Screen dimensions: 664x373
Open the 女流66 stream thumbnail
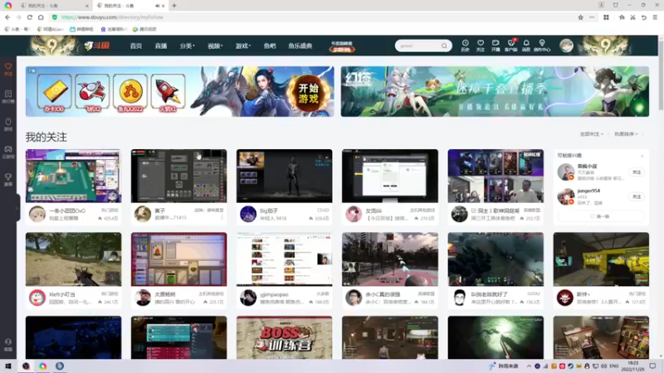pos(390,176)
